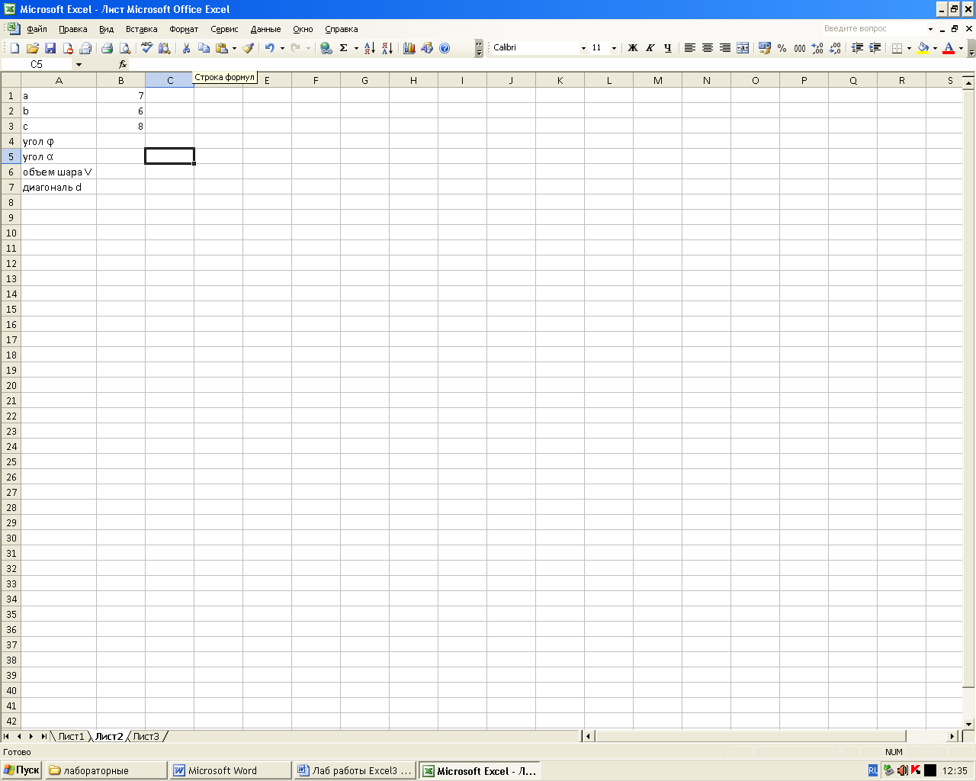Decrease the cell indent
The height and width of the screenshot is (781, 976).
click(x=857, y=48)
